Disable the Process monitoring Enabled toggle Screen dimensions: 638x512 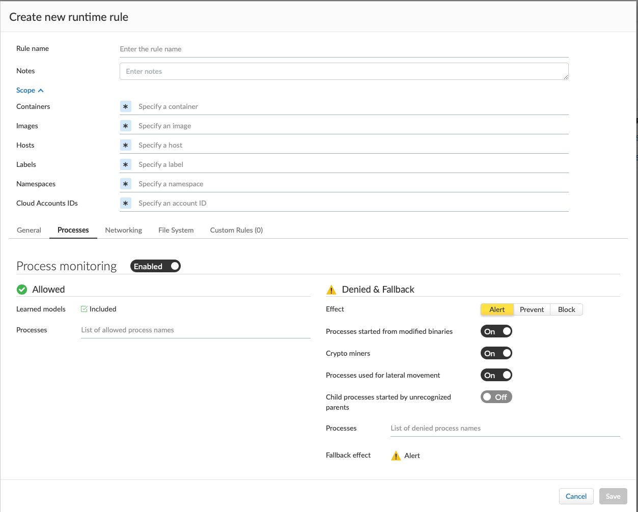tap(155, 266)
